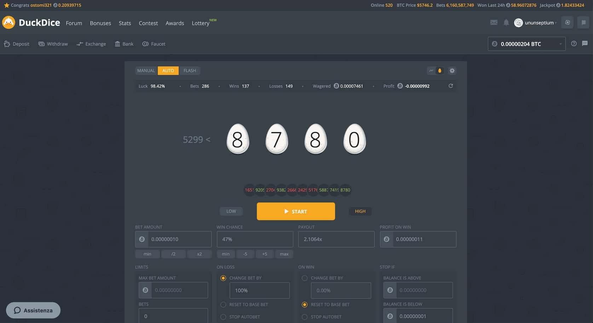
Task: Reset statistics with the refresh icon
Action: coord(450,86)
